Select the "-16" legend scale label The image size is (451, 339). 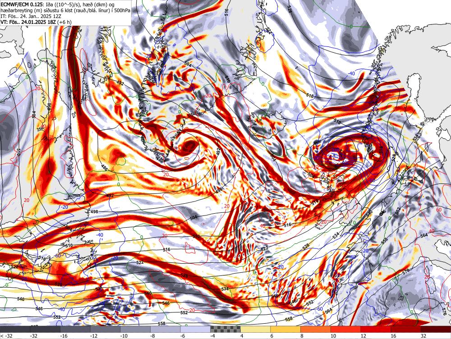64,336
